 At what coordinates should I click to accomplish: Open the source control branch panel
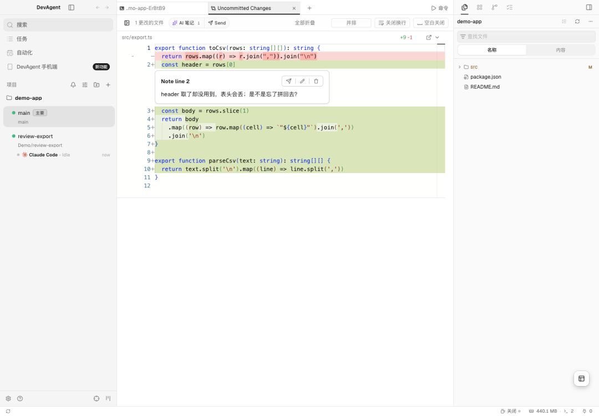click(494, 7)
